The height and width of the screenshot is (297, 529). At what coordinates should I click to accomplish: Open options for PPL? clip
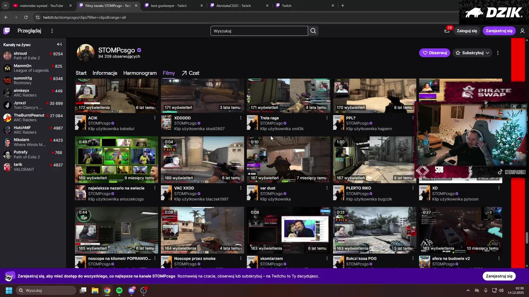click(x=413, y=118)
